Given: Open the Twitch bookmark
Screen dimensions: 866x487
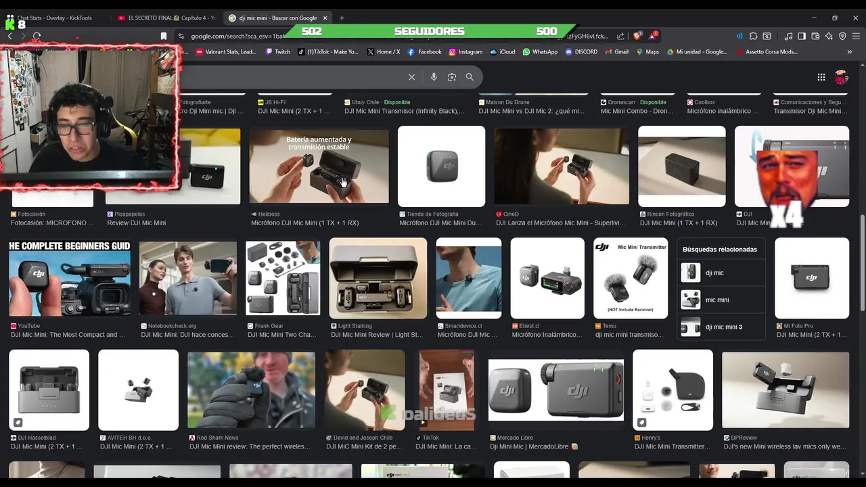Looking at the screenshot, I should tap(278, 51).
